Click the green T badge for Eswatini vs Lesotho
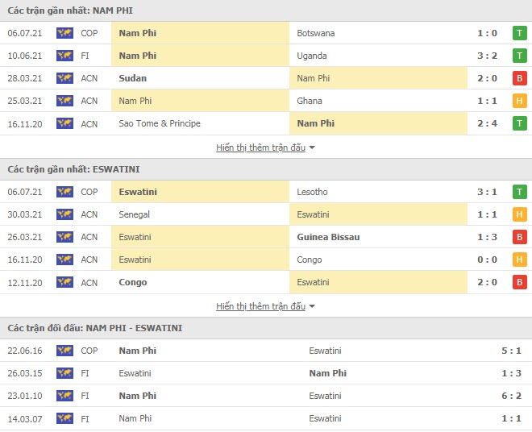The width and height of the screenshot is (532, 432). tap(519, 192)
